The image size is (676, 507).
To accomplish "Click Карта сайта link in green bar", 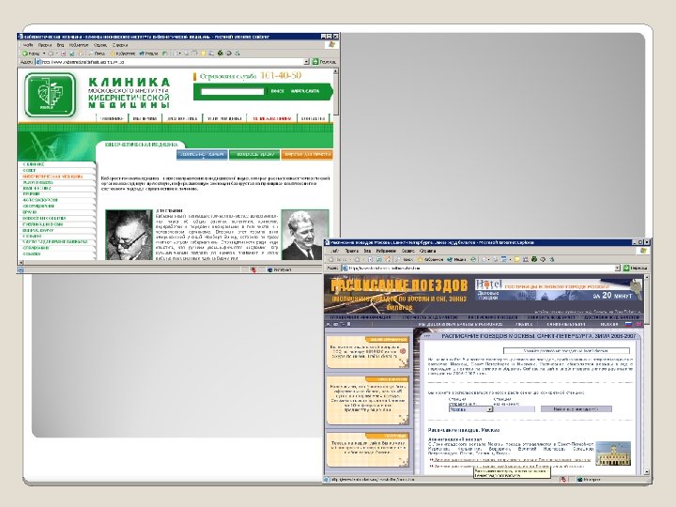I will pyautogui.click(x=305, y=91).
